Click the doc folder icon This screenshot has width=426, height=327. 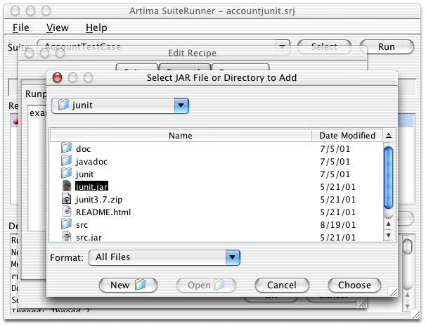67,148
